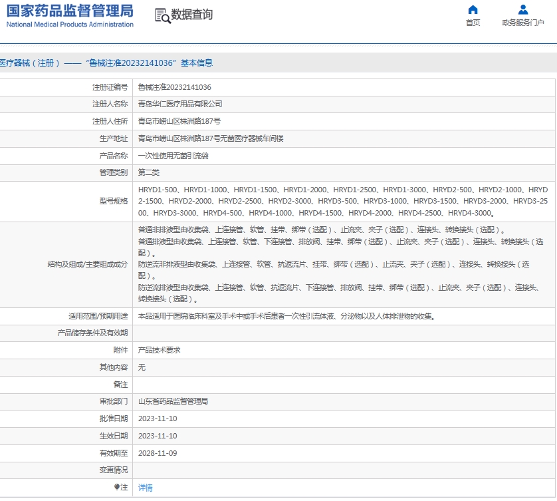Click the 产品储存条件及有效期 label
The image size is (557, 501).
click(x=92, y=333)
